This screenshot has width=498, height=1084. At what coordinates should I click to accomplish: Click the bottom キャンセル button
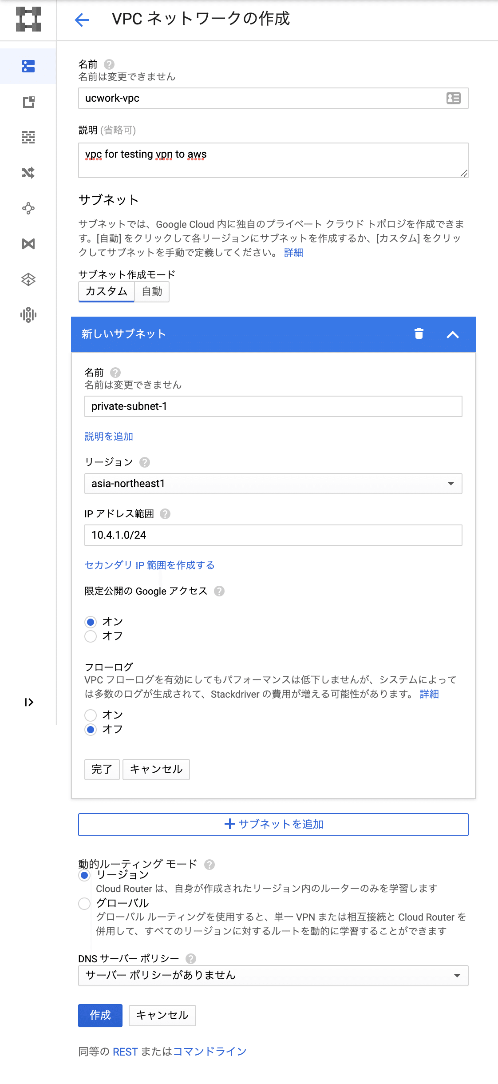tap(162, 1016)
